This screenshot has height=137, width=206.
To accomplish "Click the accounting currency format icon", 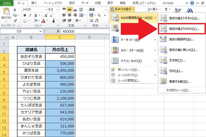I will coord(91,15).
